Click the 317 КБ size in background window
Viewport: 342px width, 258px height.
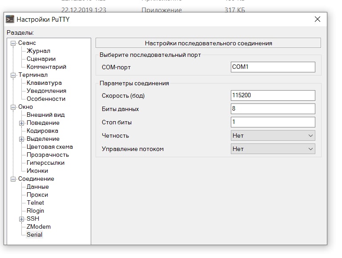click(235, 10)
